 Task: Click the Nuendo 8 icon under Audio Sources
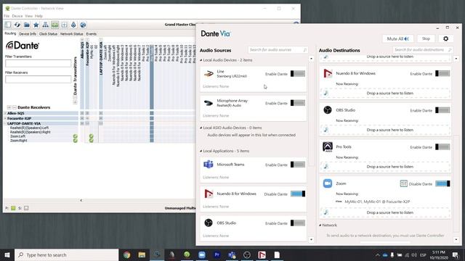pos(209,194)
